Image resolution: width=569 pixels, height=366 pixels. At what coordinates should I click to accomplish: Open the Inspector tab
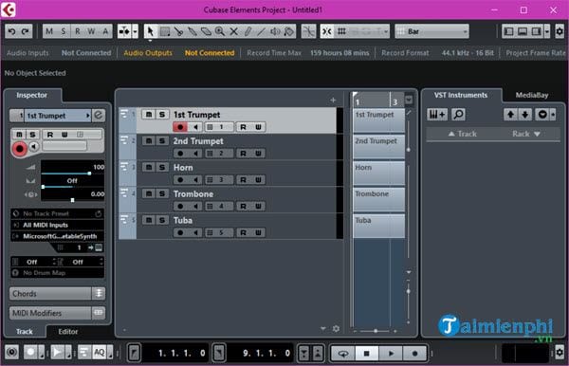pyautogui.click(x=32, y=95)
